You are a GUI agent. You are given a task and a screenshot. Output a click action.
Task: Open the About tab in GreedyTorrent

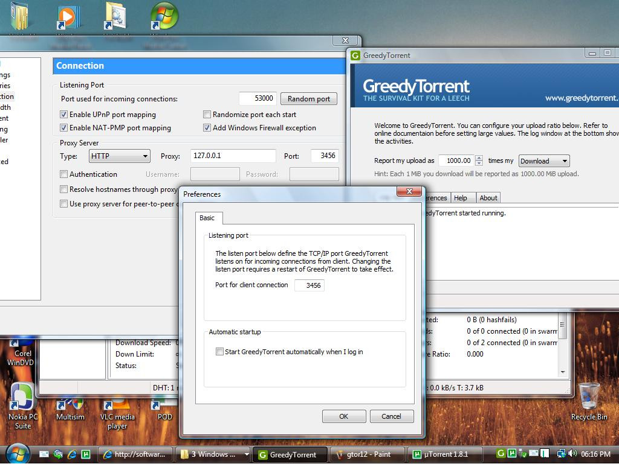(x=488, y=198)
